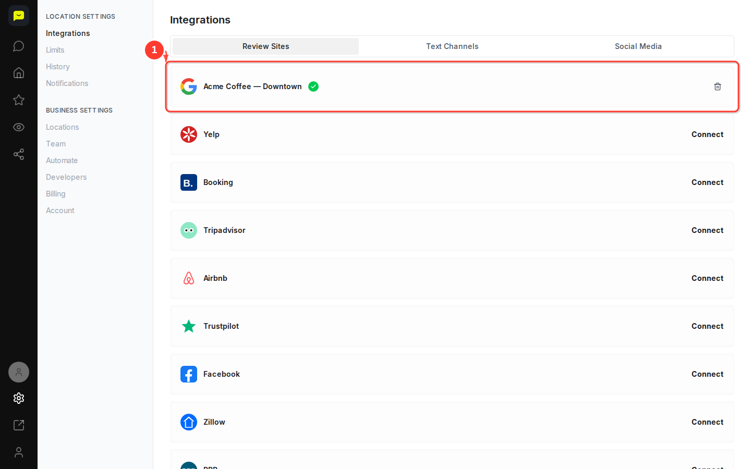
Task: Open the user profile icon at bottom
Action: coord(19,452)
